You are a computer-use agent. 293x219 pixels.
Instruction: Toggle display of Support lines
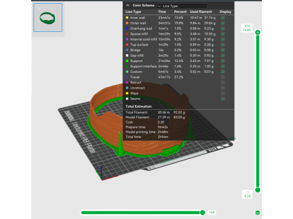click(x=223, y=61)
